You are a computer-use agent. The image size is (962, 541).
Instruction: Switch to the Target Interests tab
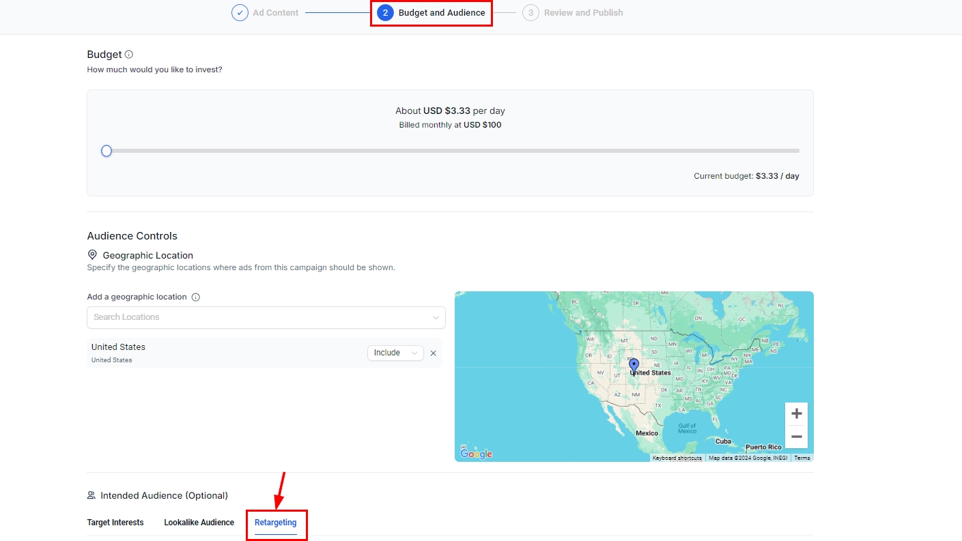(x=115, y=523)
